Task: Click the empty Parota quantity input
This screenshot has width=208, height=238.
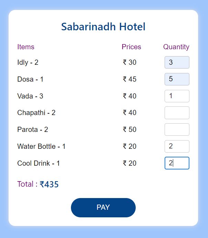Action: pyautogui.click(x=177, y=130)
